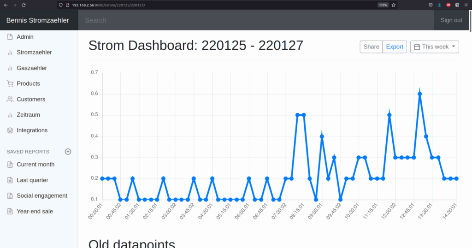This screenshot has height=248, width=472.
Task: Click the browser back arrow
Action: (x=6, y=5)
